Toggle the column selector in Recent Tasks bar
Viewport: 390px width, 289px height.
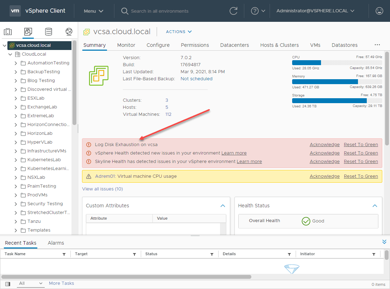point(7,283)
